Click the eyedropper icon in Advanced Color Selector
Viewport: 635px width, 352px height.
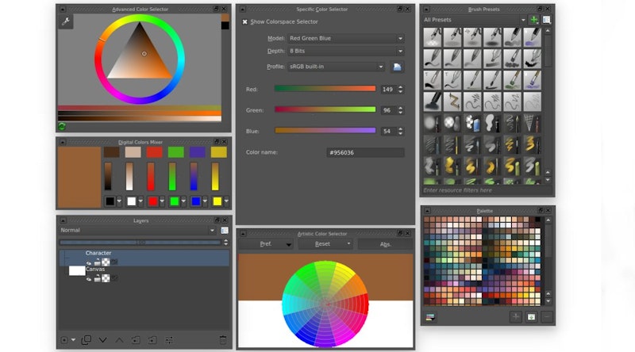click(65, 22)
